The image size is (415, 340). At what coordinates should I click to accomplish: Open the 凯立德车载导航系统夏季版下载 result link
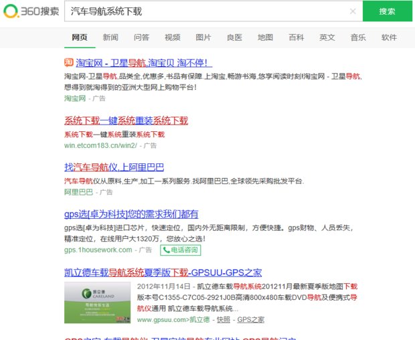pyautogui.click(x=163, y=272)
